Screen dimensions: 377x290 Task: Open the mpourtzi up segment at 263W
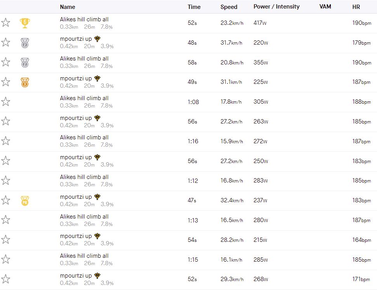76,118
